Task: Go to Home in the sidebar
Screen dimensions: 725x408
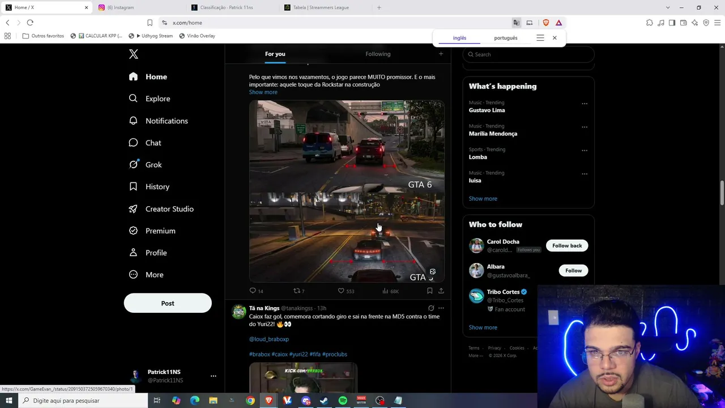Action: tap(148, 76)
